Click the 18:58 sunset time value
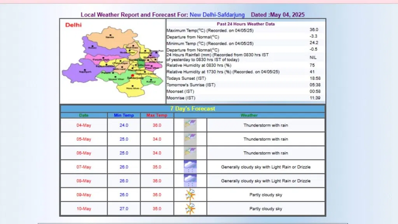This screenshot has height=224, width=398. coord(315,78)
